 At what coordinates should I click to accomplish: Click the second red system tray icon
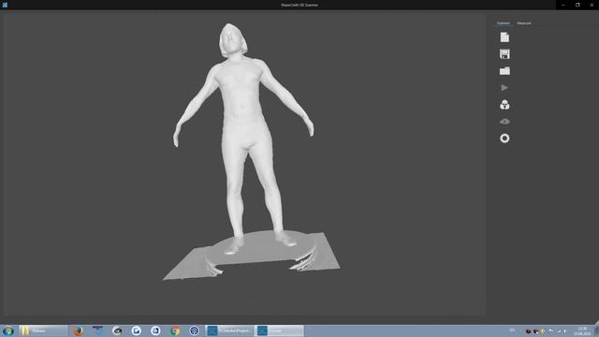click(535, 331)
